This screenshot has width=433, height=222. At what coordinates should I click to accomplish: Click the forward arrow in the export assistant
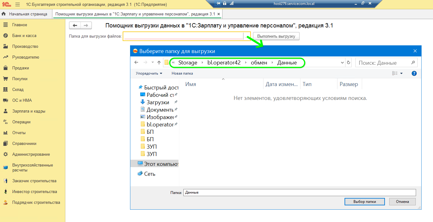click(x=86, y=26)
